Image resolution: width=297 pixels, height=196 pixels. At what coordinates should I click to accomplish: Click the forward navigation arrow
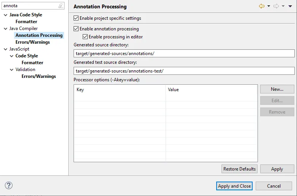click(x=276, y=6)
